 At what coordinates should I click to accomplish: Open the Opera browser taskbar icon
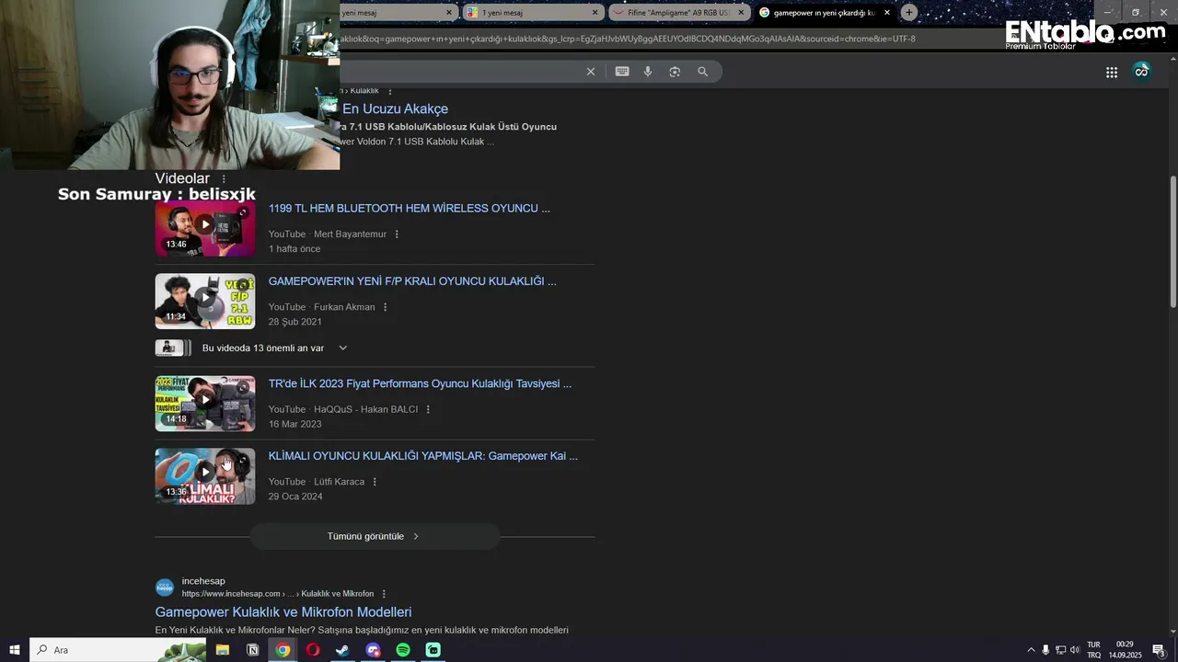(313, 650)
